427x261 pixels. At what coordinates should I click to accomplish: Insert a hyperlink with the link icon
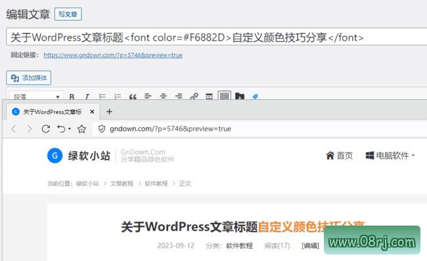click(194, 96)
